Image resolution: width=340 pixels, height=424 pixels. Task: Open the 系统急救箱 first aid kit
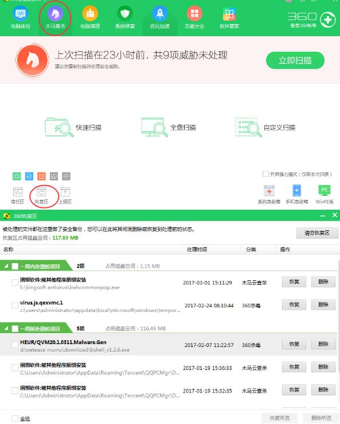269,195
